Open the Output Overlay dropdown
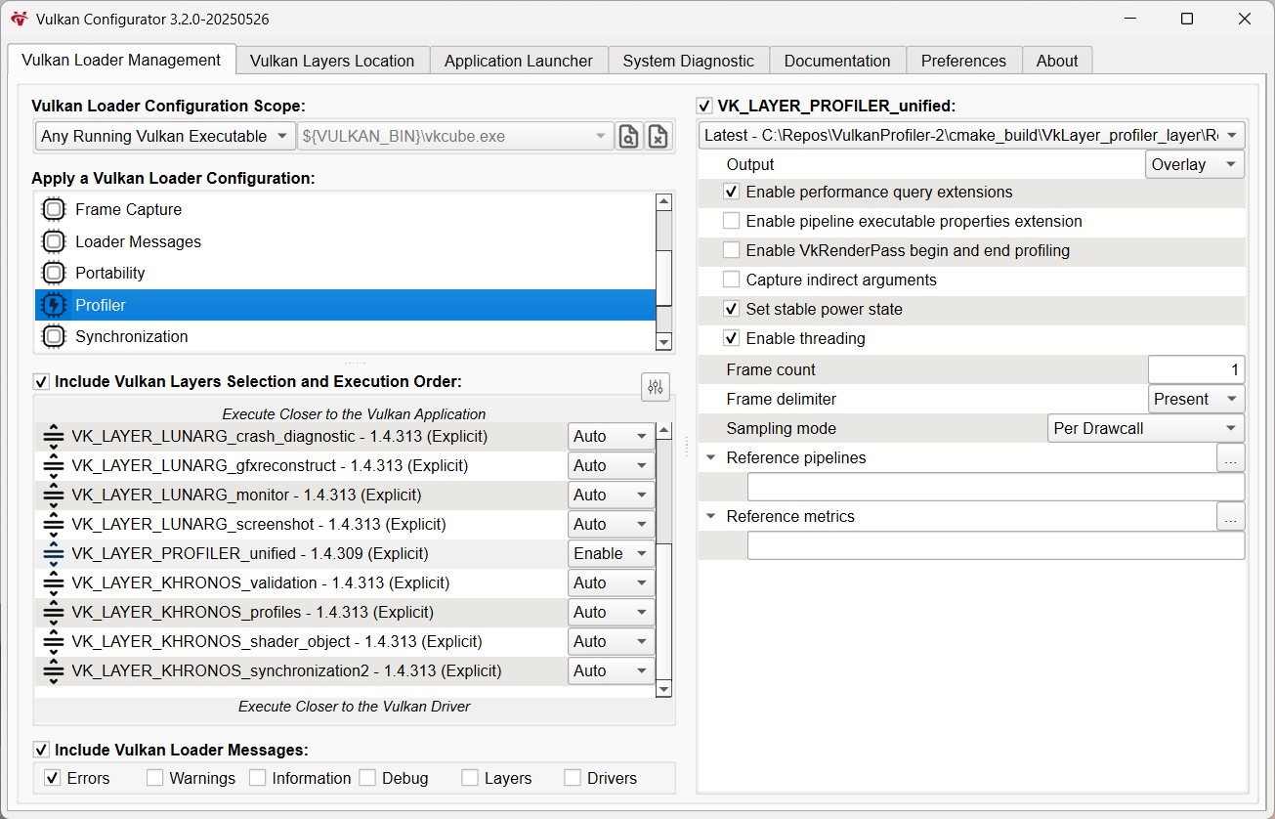 coord(1195,164)
